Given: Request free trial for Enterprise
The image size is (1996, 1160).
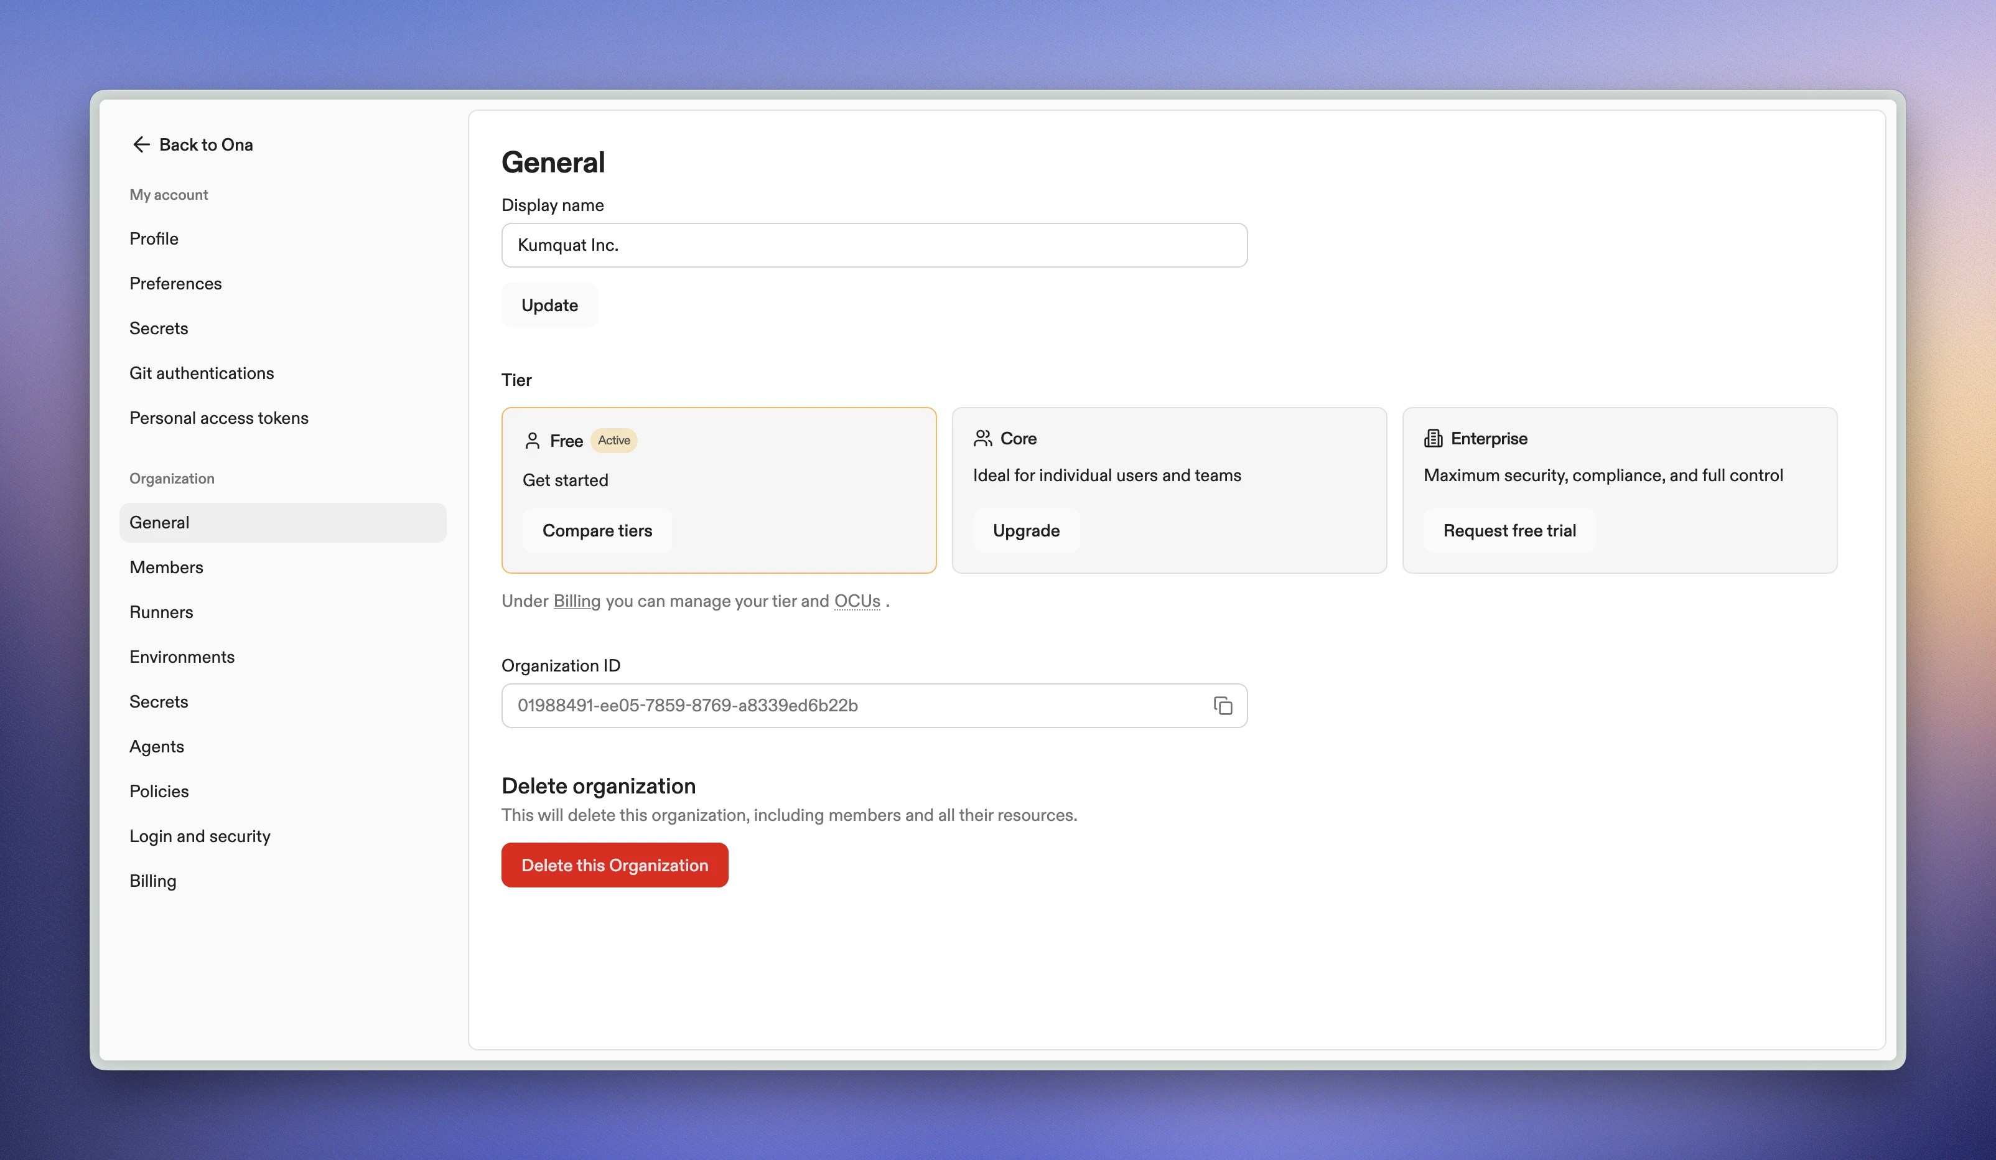Looking at the screenshot, I should (x=1509, y=530).
